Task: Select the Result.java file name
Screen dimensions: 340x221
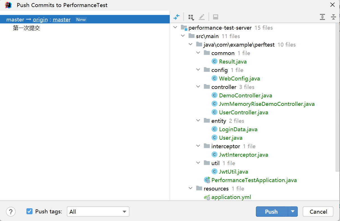Action: (x=233, y=62)
